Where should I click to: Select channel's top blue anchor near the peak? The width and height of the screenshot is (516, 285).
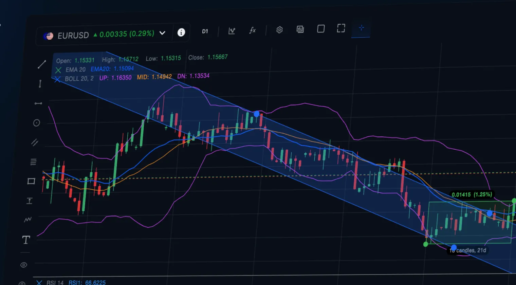[x=257, y=114]
